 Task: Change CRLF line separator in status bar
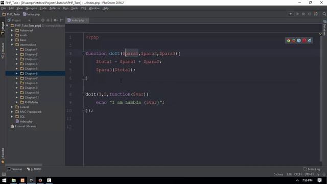pyautogui.click(x=298, y=174)
